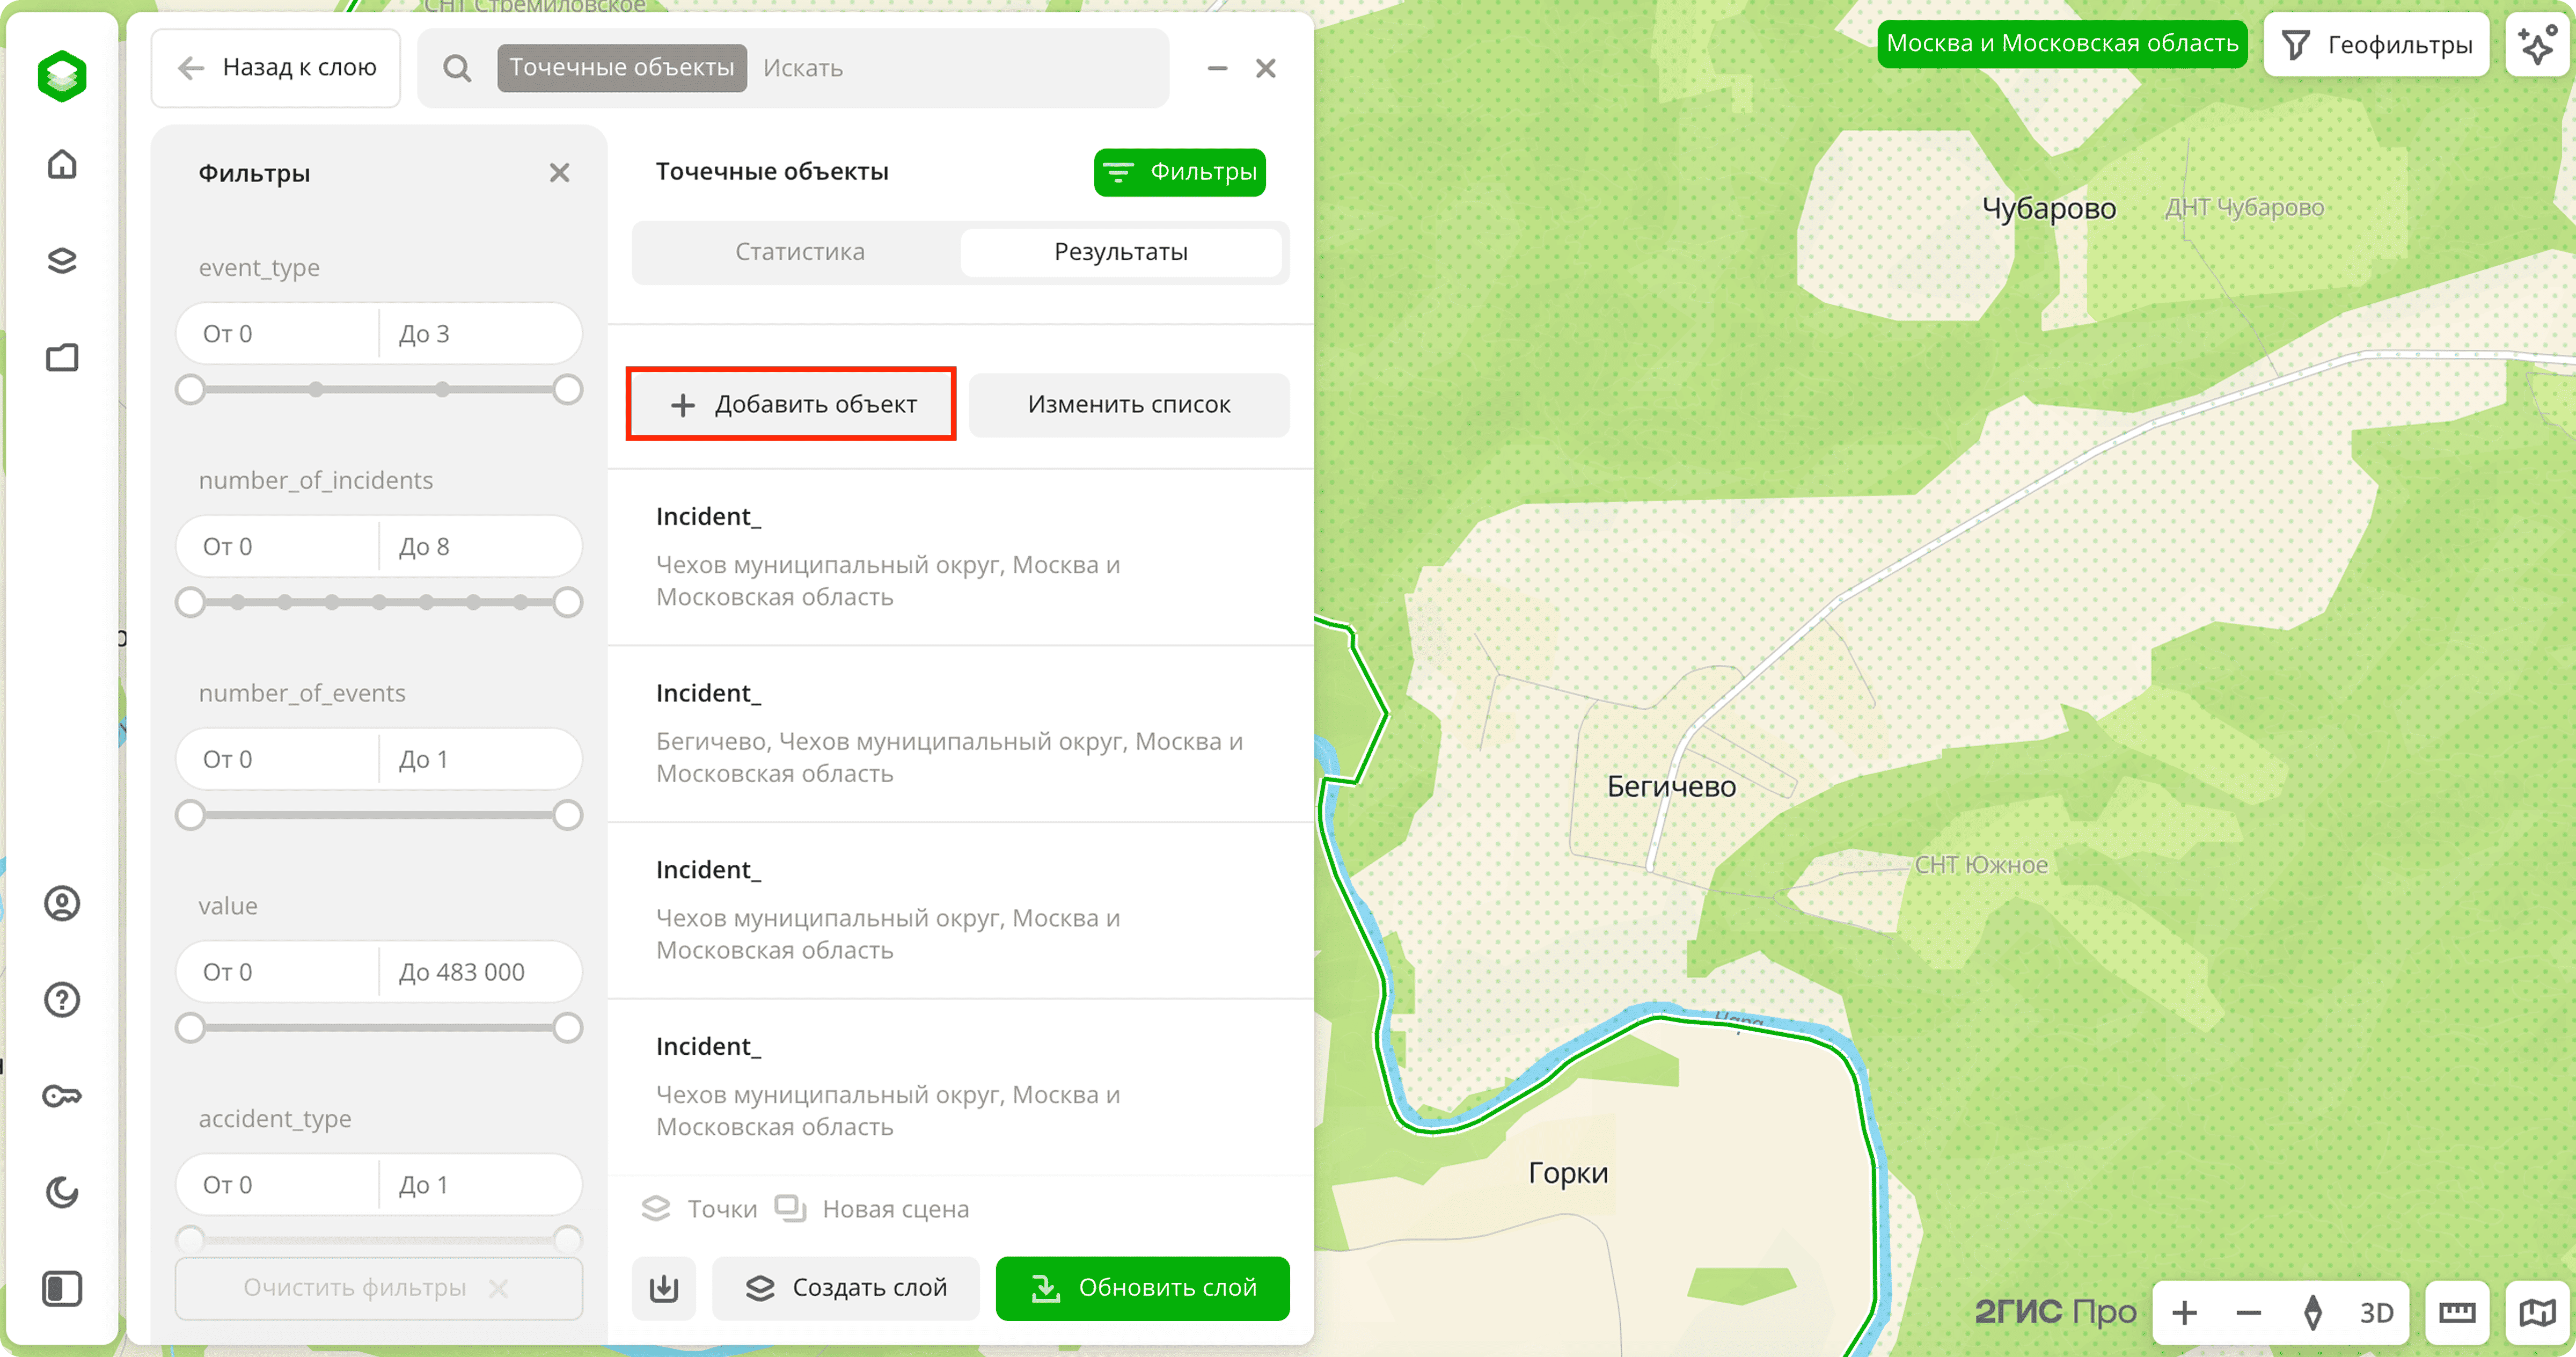Open the user profile icon

(62, 903)
